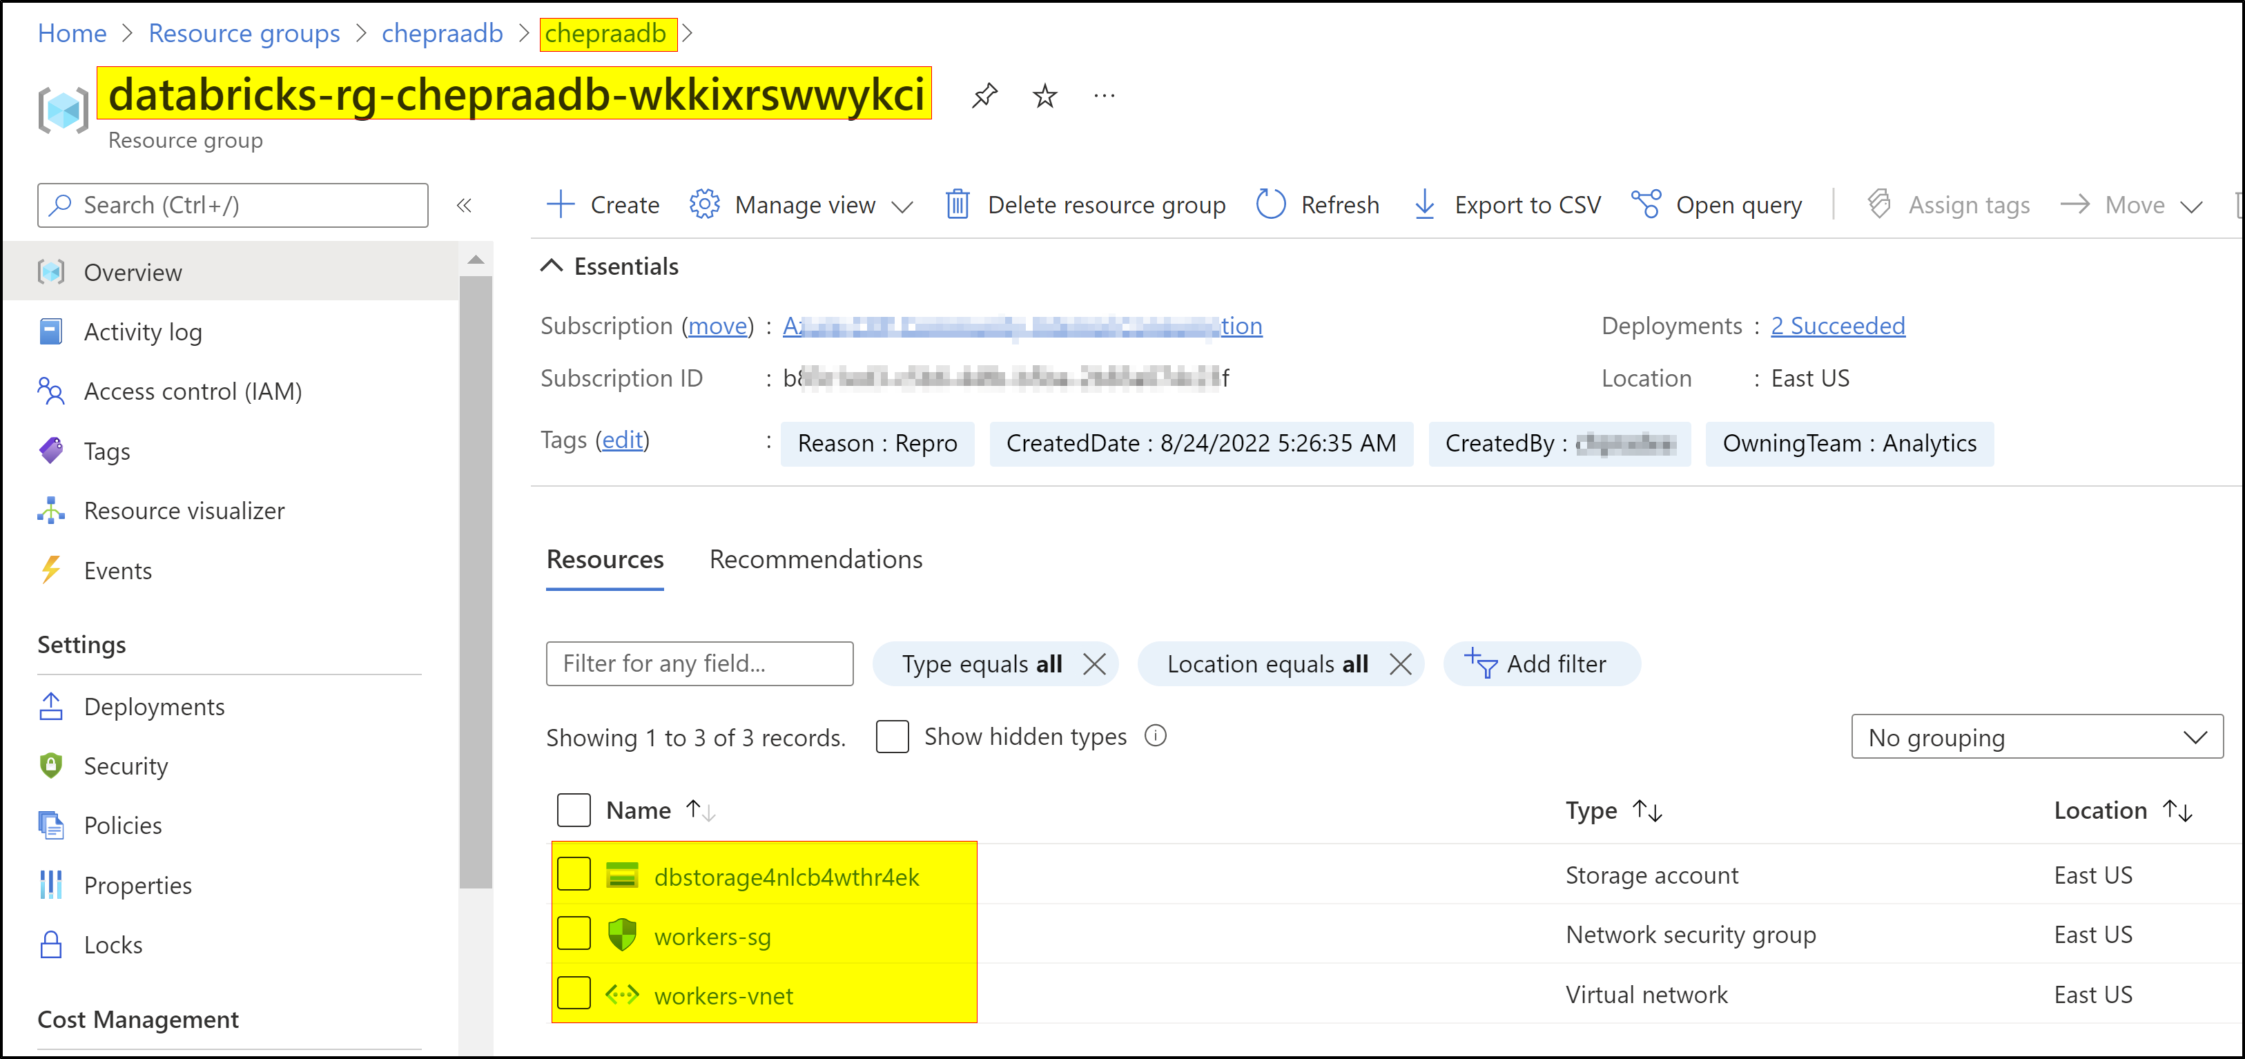Screen dimensions: 2245x1059
Task: Click the Tags edit link
Action: click(622, 440)
